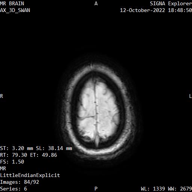Screen dimensions: 192x192
Task: Click the right-side 'R' orientation marker
Action: pyautogui.click(x=1, y=96)
